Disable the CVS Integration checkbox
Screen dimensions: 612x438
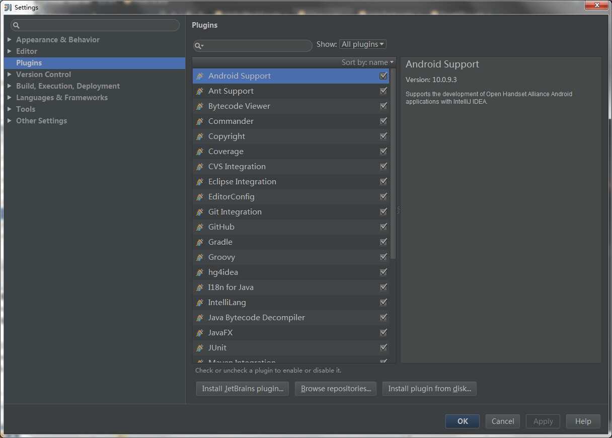coord(384,167)
